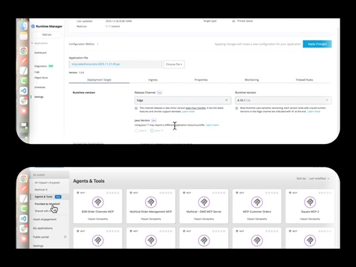Click the back arrow beside Applications
356x267 pixels.
tap(32, 43)
